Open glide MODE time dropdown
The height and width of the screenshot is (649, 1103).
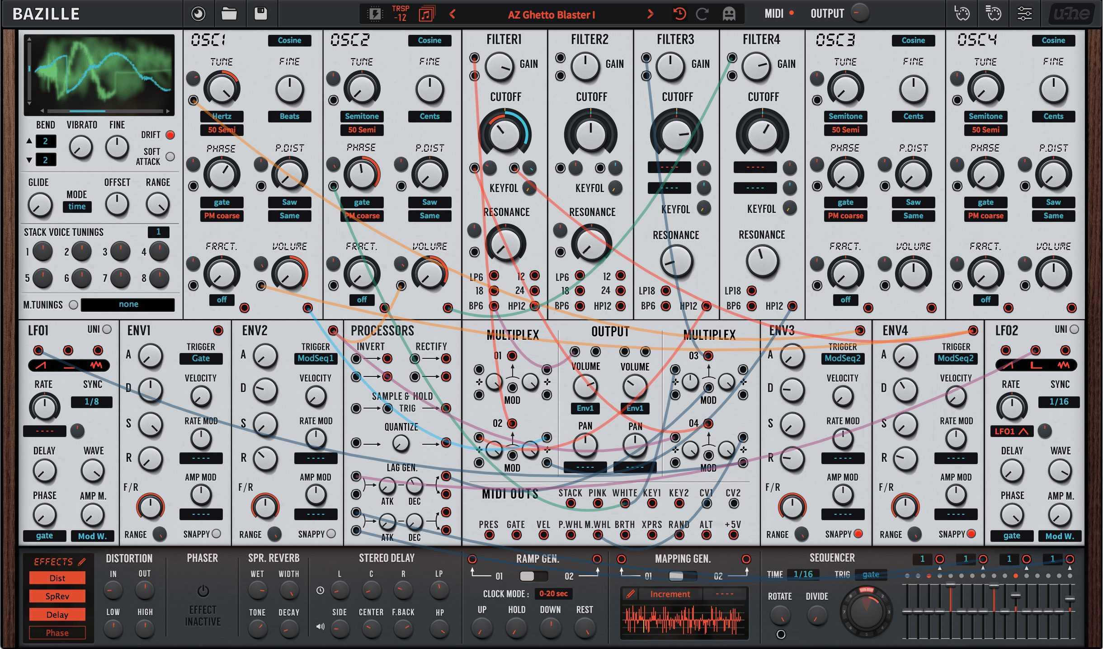pos(77,207)
